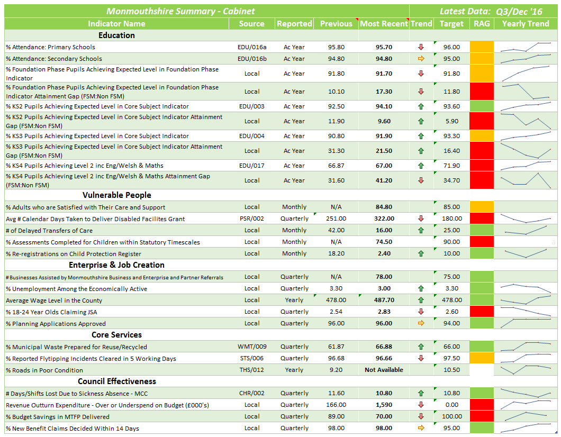Click the Unemployment yearly trend sparkline
The height and width of the screenshot is (437, 561).
pyautogui.click(x=526, y=288)
